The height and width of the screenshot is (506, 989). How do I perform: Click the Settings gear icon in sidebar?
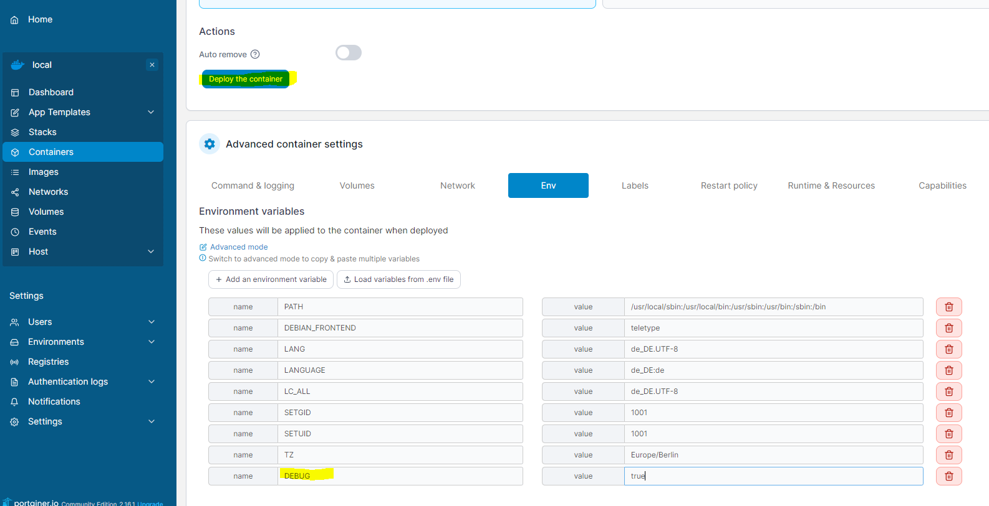pos(14,422)
